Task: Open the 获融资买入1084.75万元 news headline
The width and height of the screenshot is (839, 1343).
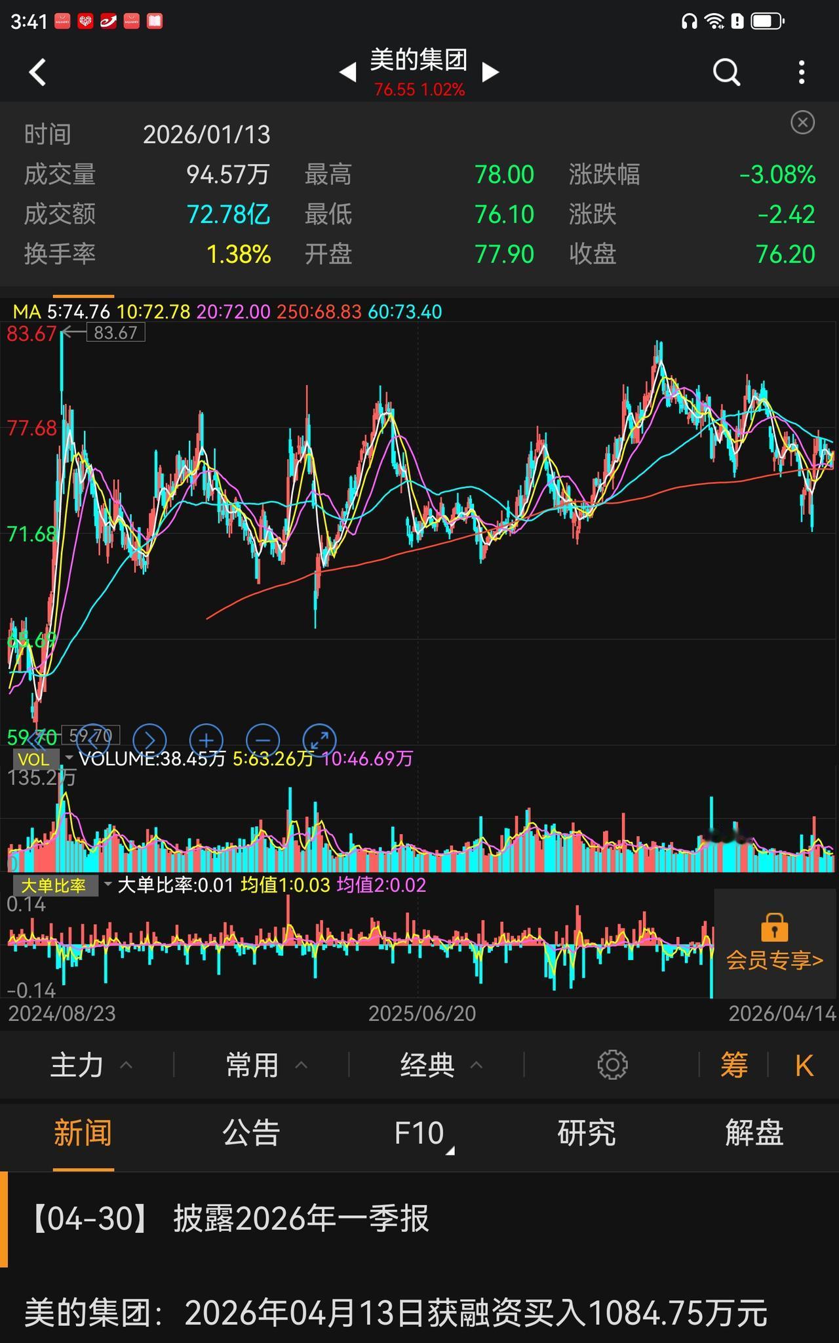Action: point(396,1313)
